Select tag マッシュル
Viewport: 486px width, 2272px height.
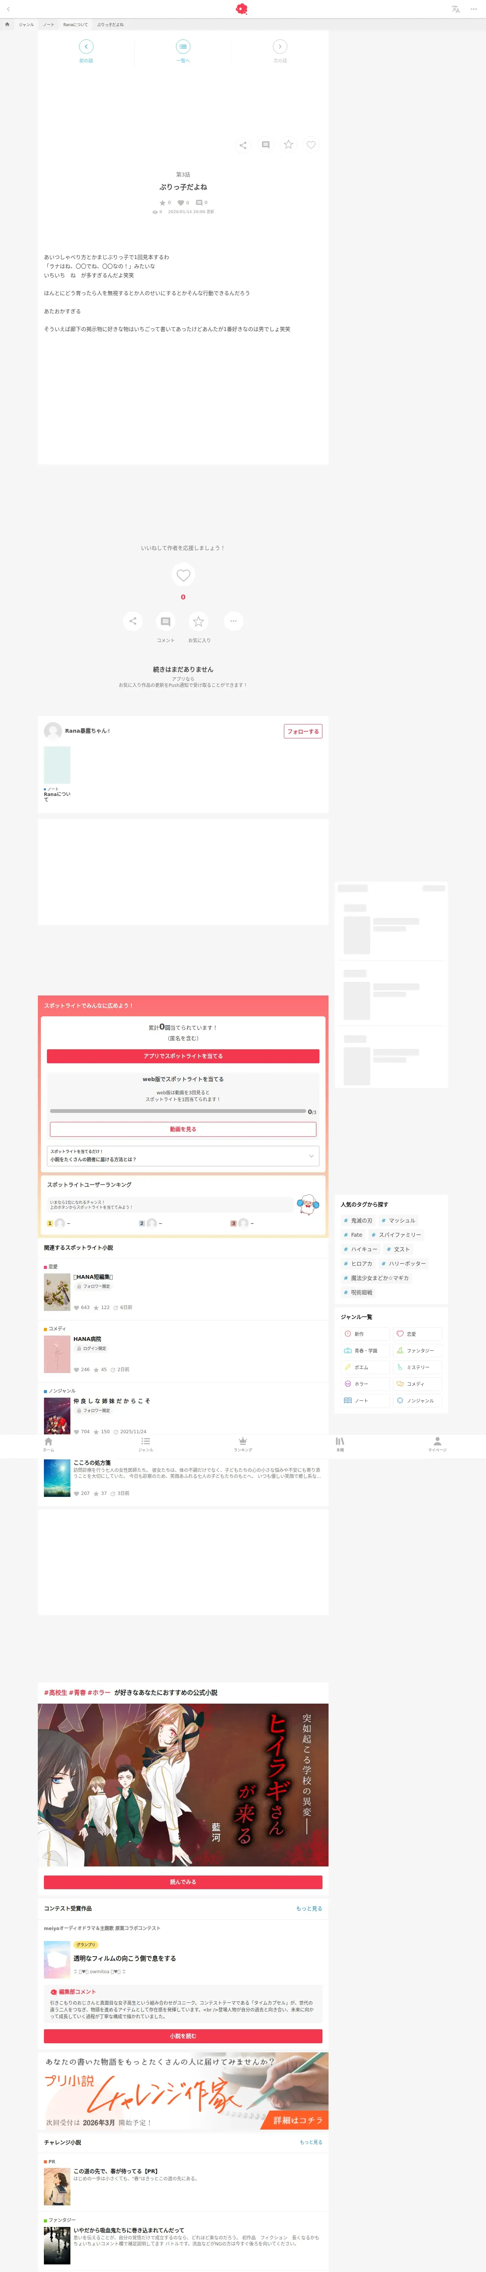pos(398,1221)
